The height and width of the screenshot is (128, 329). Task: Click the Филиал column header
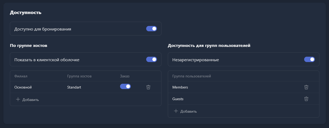pyautogui.click(x=21, y=76)
